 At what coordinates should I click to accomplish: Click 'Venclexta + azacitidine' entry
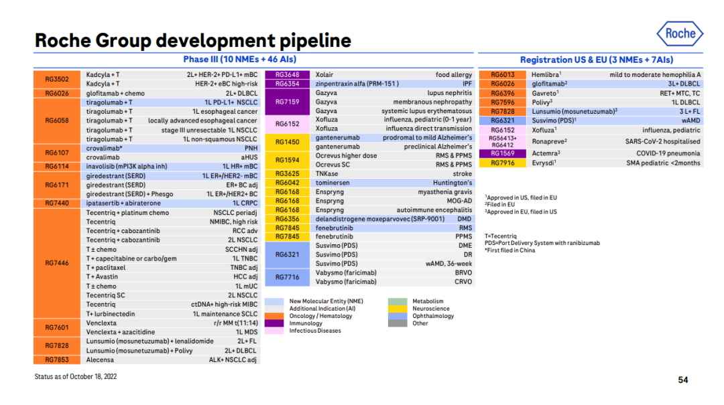point(121,332)
